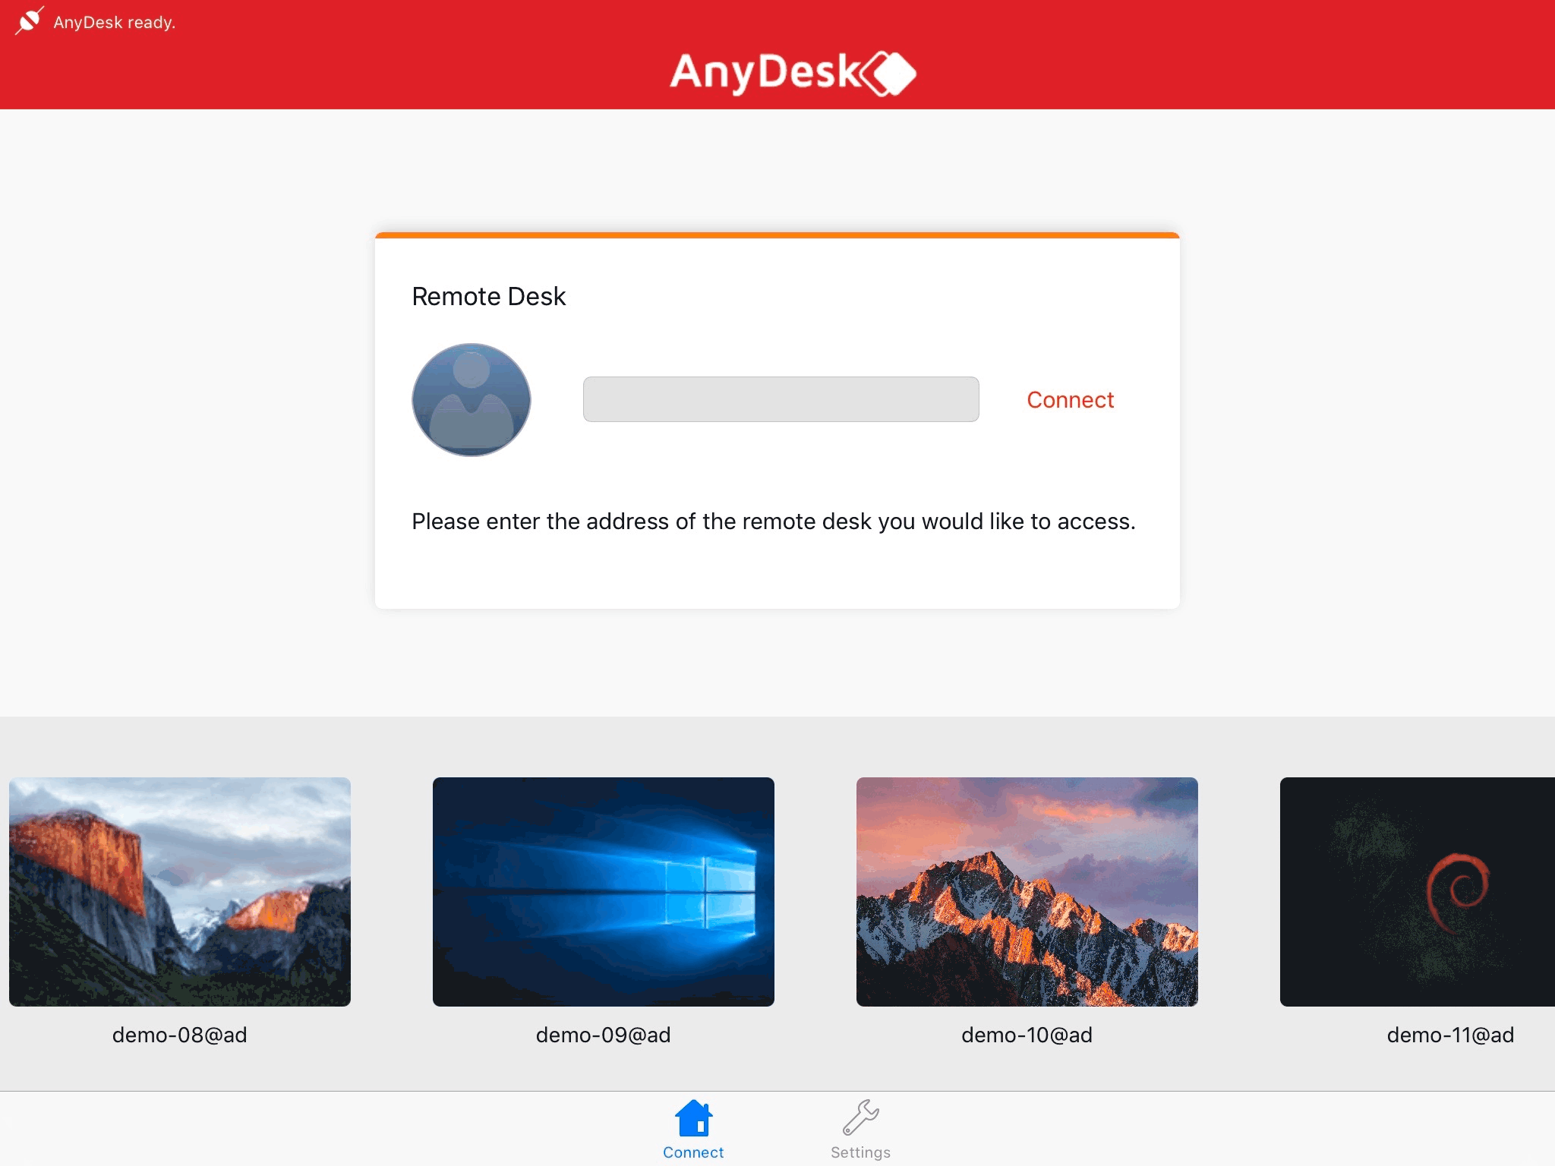Click the Remote Desk card title

pos(488,296)
